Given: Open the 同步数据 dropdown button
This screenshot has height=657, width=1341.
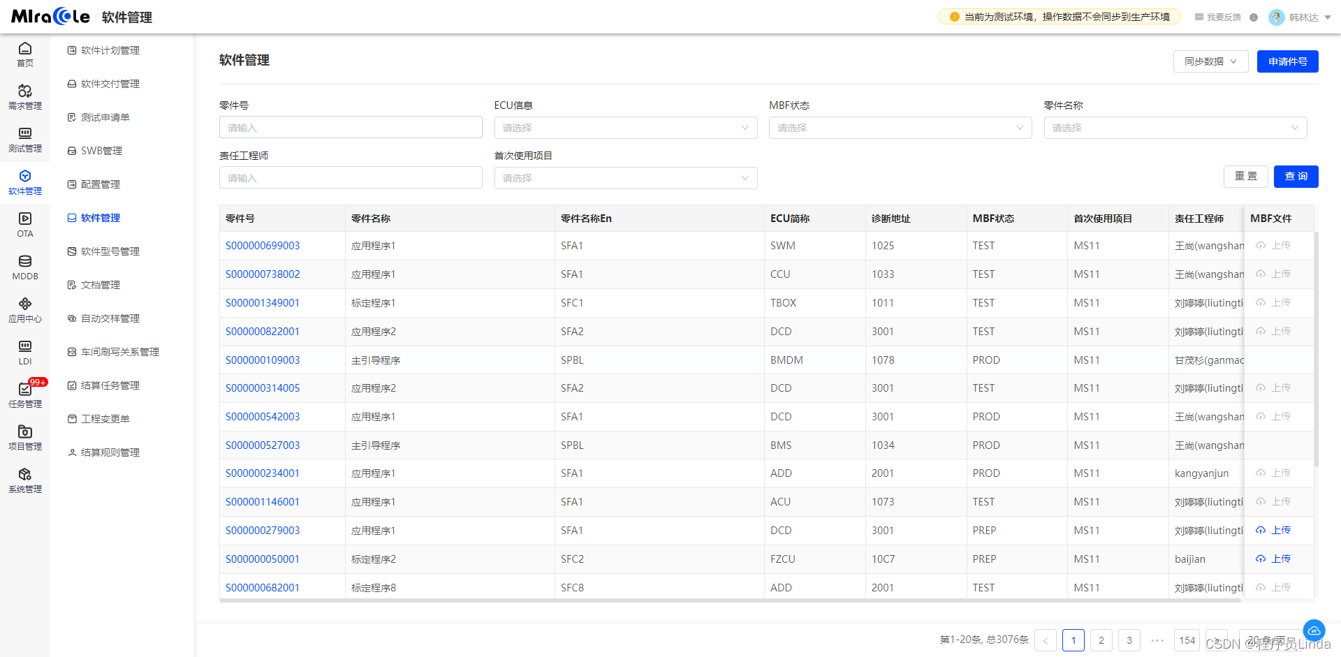Looking at the screenshot, I should point(1210,61).
